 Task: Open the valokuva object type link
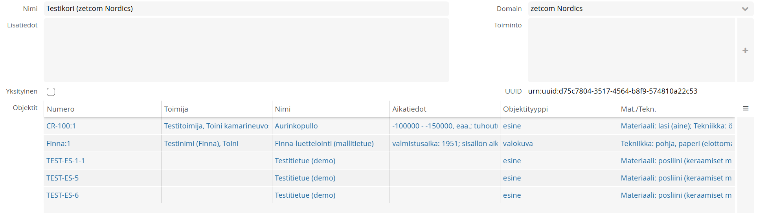[518, 144]
